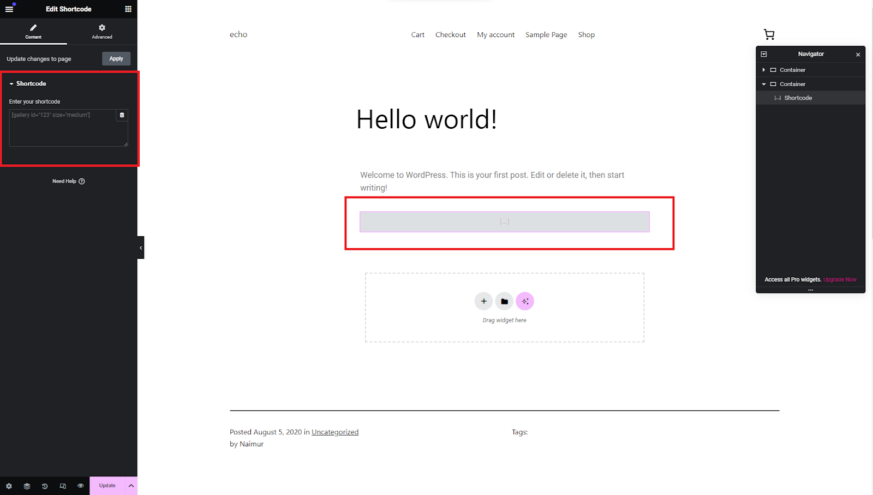Click the dynamic tags database icon
Screen dimensions: 873x495
click(122, 115)
